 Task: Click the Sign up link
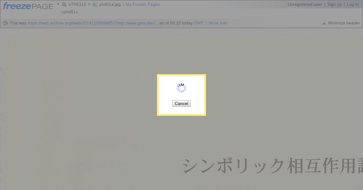tap(334, 4)
